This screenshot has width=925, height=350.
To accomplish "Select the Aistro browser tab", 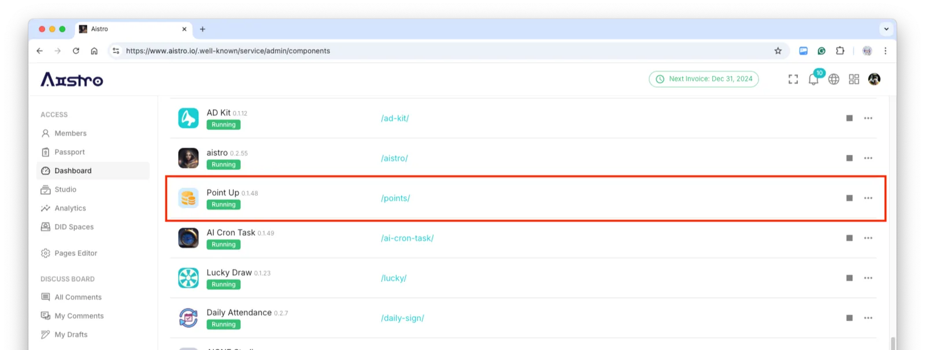I will click(x=134, y=29).
